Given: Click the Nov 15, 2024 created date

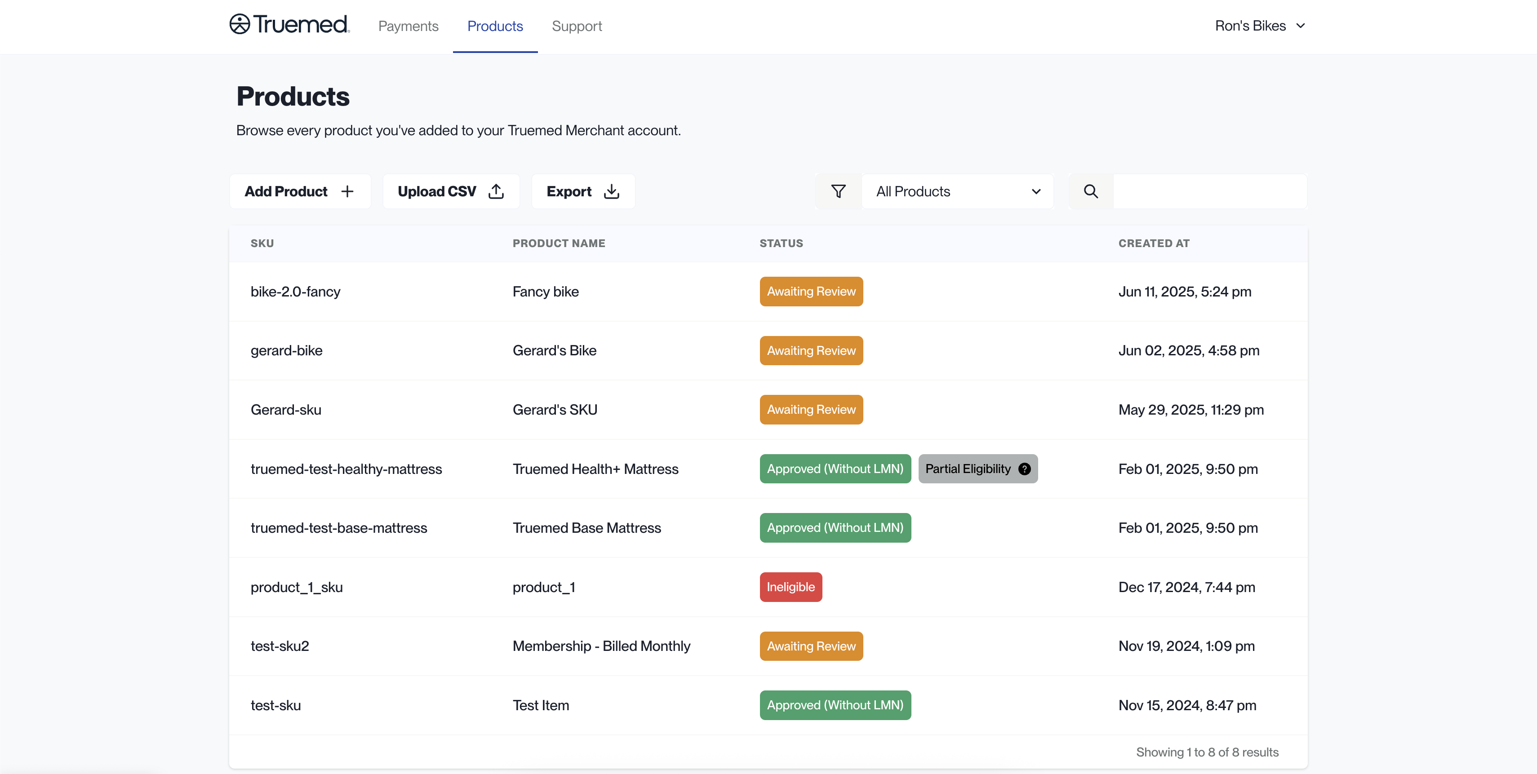Looking at the screenshot, I should [x=1187, y=705].
